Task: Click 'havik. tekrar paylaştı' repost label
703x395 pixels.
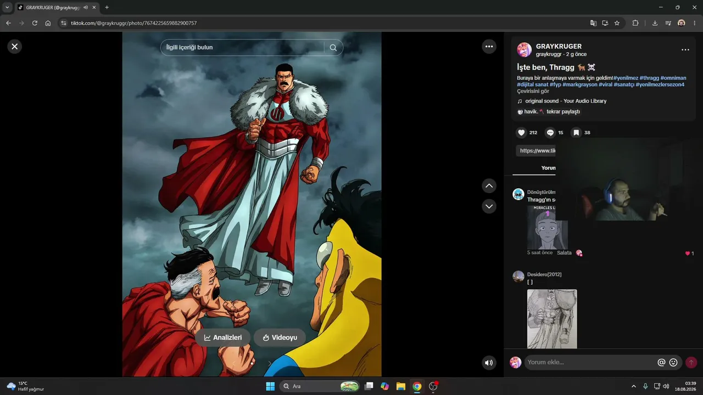Action: [x=548, y=111]
